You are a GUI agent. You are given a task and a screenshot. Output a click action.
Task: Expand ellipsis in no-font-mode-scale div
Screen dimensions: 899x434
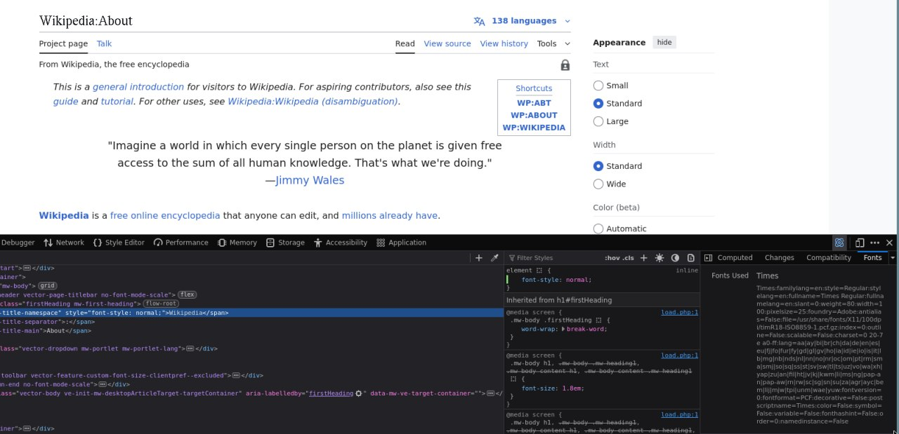pyautogui.click(x=102, y=385)
